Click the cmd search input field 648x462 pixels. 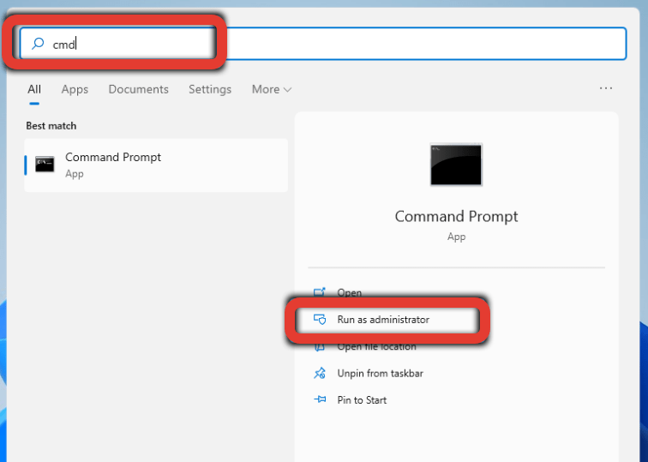[323, 44]
